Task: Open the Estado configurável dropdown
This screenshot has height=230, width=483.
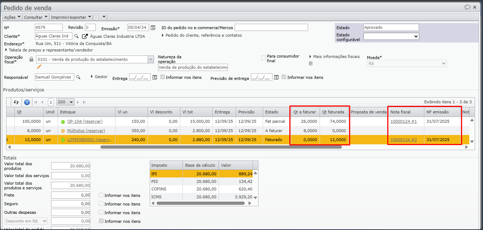Action: tap(391, 36)
